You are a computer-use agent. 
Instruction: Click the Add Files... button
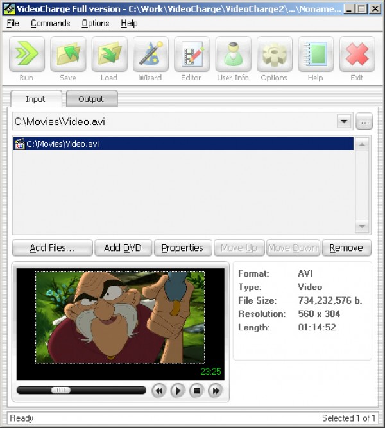(53, 248)
